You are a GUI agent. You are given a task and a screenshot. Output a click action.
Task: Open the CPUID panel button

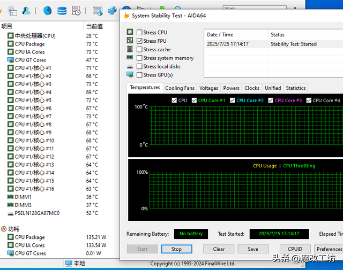pos(295,249)
